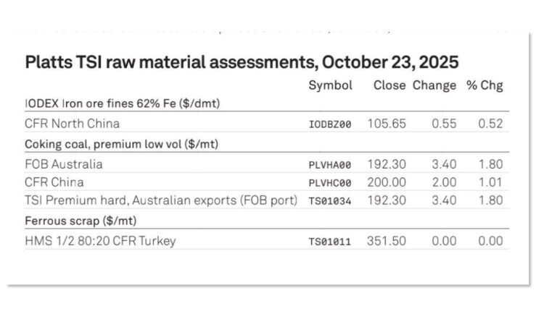Click the 105.65 close value
The width and height of the screenshot is (544, 311).
pos(387,124)
